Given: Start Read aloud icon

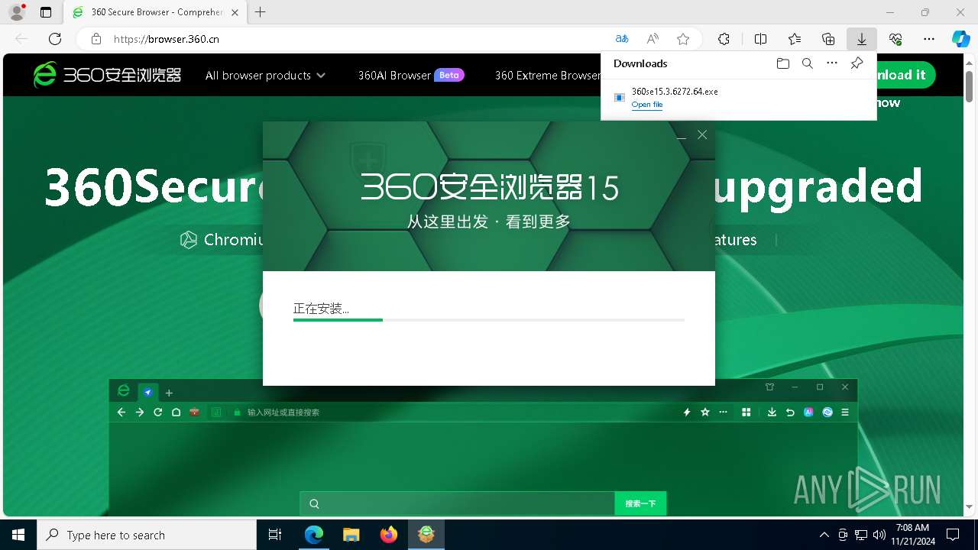Looking at the screenshot, I should coord(653,39).
